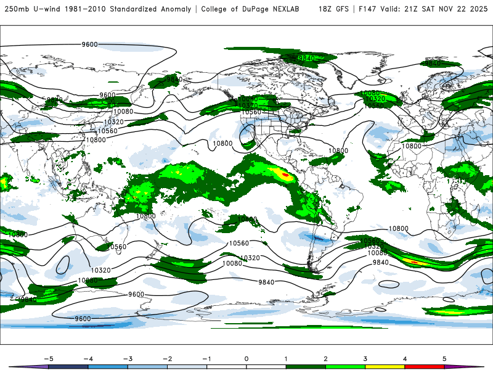Click the '10800' contour label over North Africa
The image size is (493, 370).
point(412,146)
